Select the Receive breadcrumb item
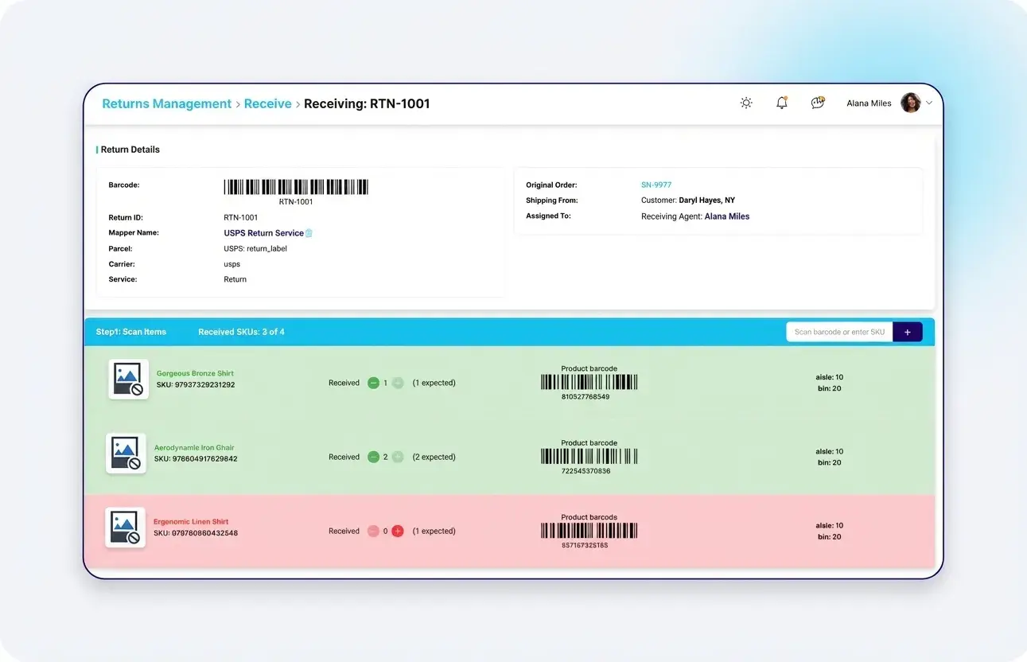The image size is (1027, 662). coord(267,103)
